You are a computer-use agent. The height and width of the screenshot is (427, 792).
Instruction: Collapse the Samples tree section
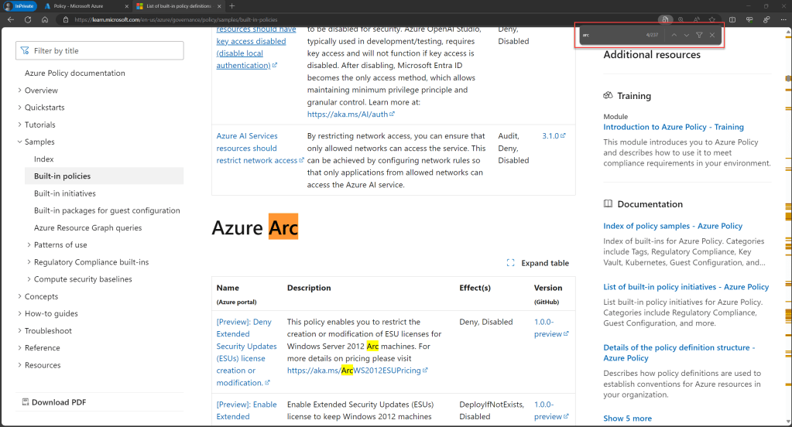tap(20, 142)
